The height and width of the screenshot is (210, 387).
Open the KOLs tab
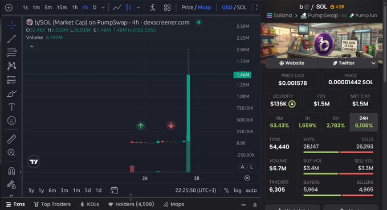(90, 204)
